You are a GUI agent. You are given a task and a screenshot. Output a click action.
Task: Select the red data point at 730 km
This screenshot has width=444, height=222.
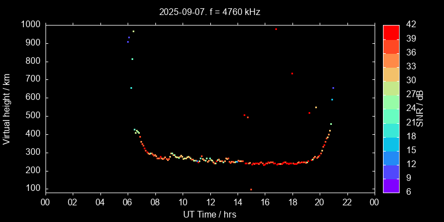click(x=292, y=73)
